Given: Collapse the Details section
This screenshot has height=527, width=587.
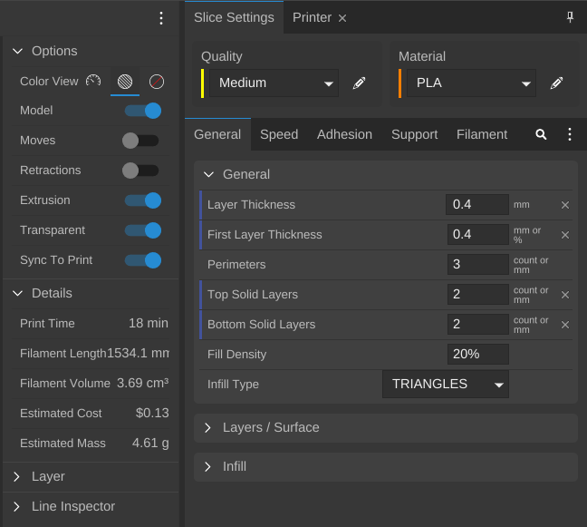Looking at the screenshot, I should point(17,293).
